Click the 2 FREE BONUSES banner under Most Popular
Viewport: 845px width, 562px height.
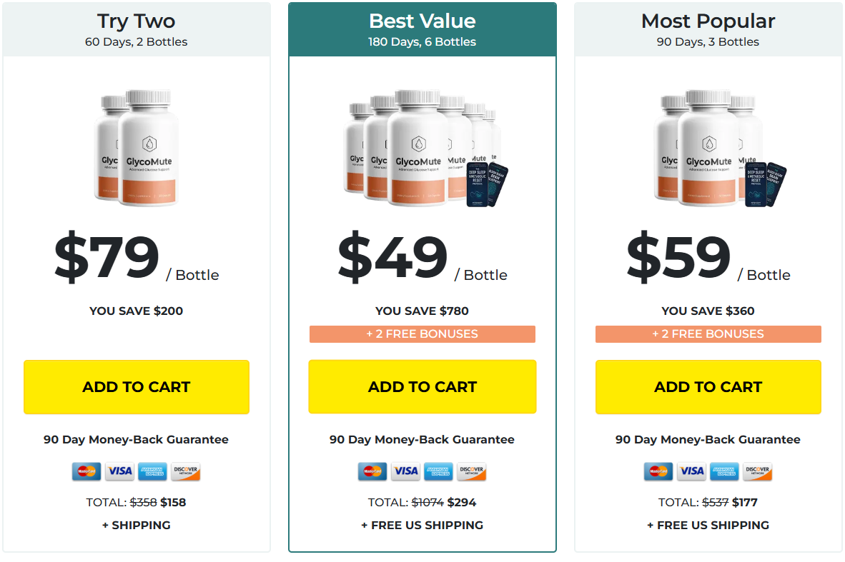coord(708,333)
